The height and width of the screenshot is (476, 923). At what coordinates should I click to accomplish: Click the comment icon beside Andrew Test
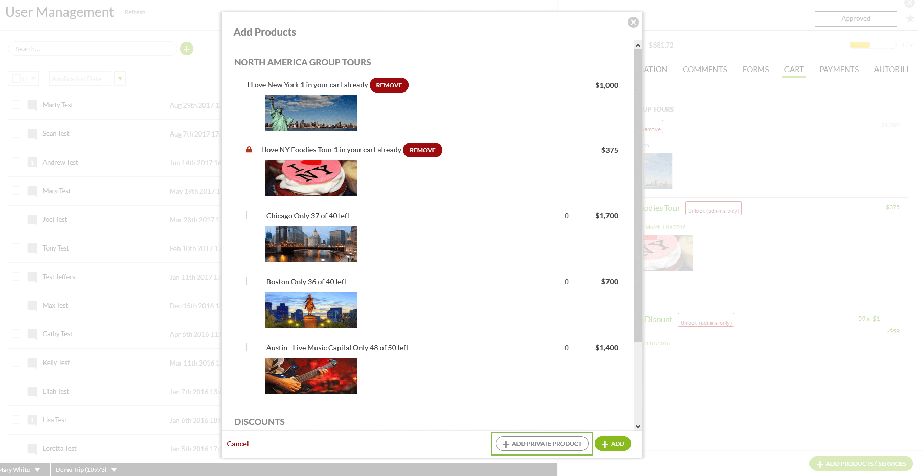(33, 163)
